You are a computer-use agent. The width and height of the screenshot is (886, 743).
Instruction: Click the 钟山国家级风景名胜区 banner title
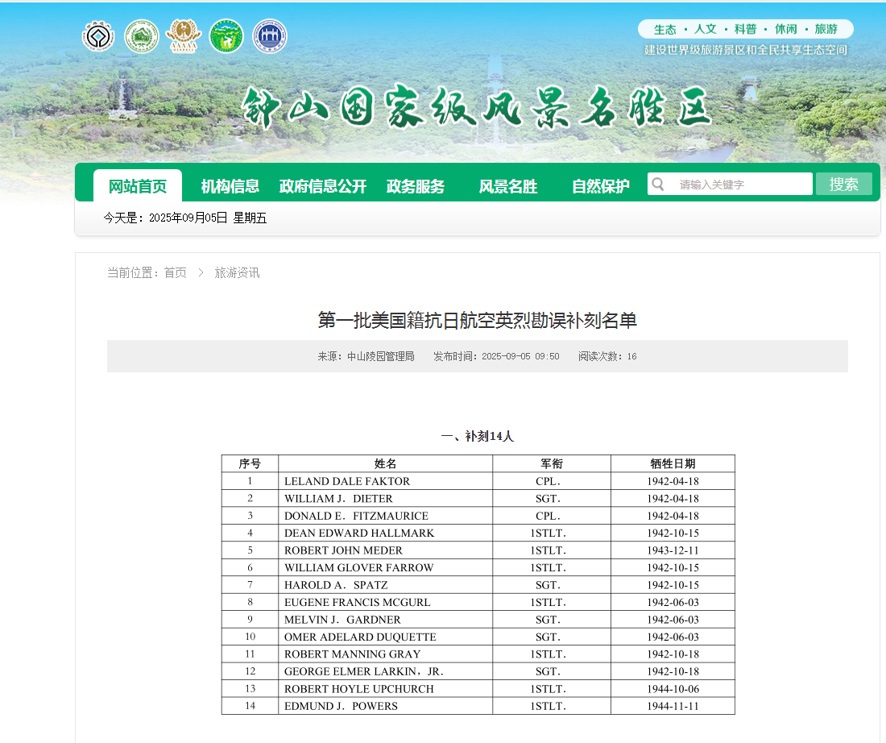[x=477, y=108]
